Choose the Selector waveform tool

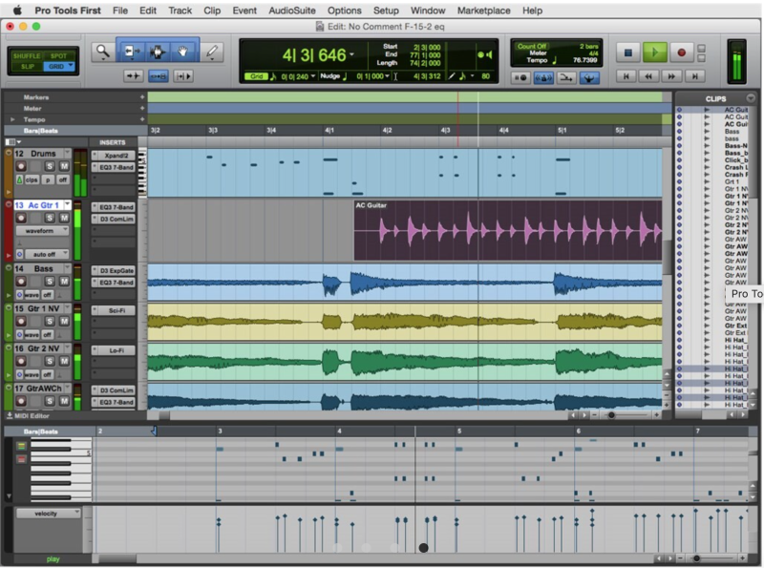[x=158, y=52]
